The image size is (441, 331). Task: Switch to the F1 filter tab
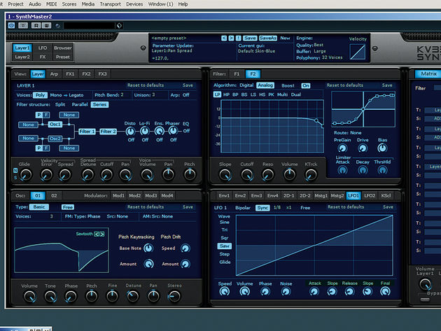point(237,74)
